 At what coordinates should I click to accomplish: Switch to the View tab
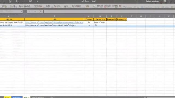(66, 6)
